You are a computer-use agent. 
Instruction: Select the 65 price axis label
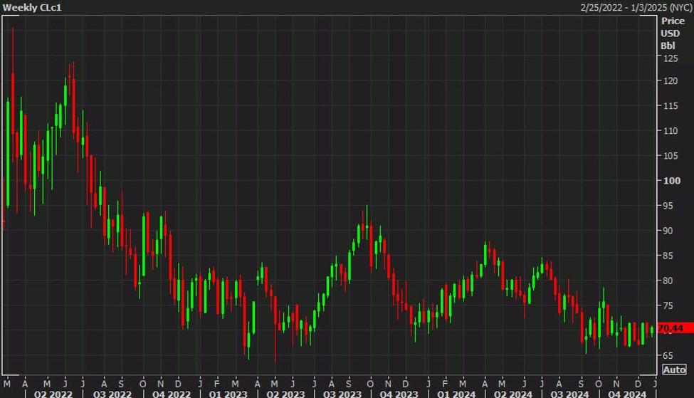pos(669,355)
